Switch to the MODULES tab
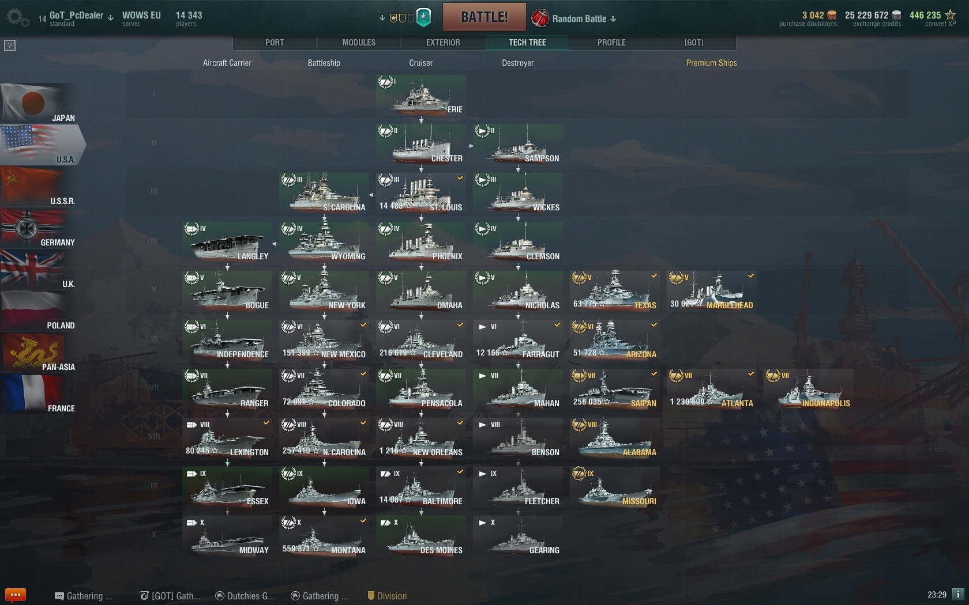Screen dimensions: 969x605 359,43
